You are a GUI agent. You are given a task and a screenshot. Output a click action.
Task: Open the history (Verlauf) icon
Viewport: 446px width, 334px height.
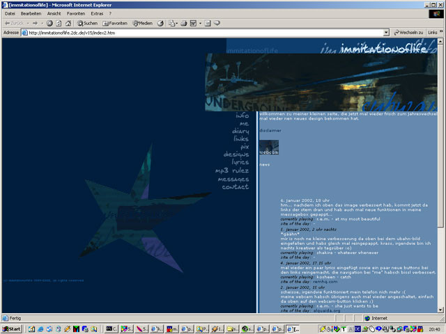[160, 23]
